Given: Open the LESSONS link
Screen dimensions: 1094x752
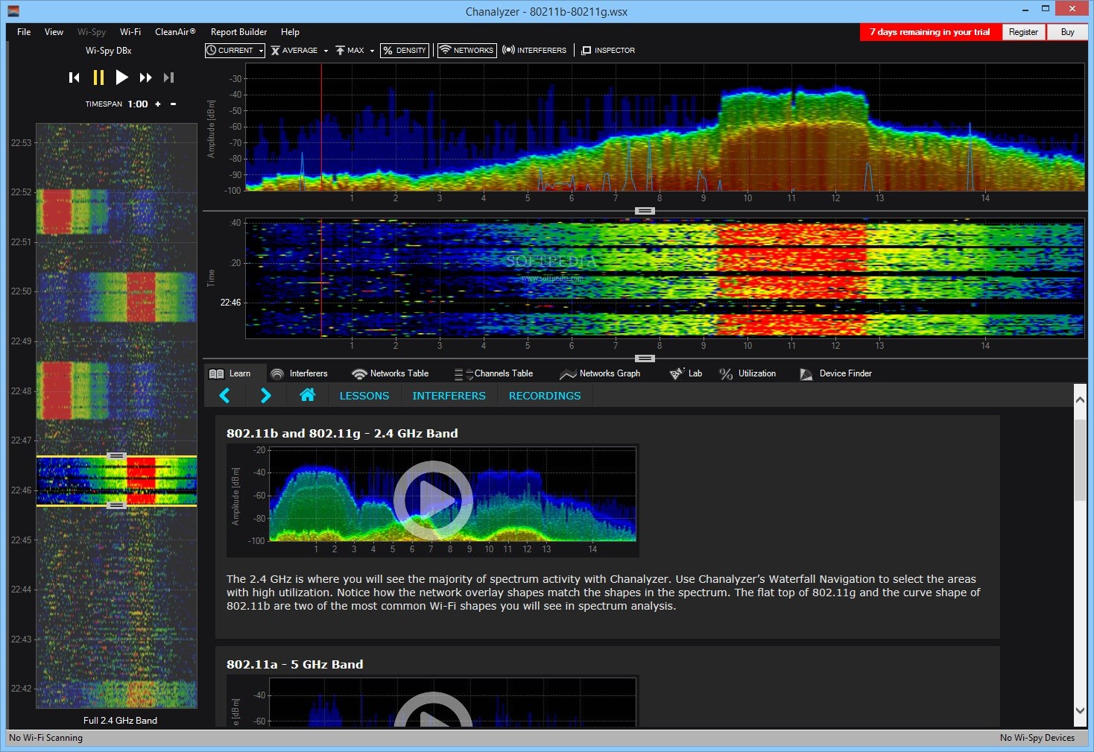Looking at the screenshot, I should pyautogui.click(x=364, y=396).
